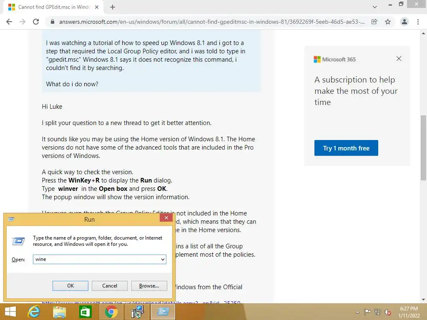Screen dimensions: 427x320
Task: Click Browse in Run dialog
Action: coord(149,286)
